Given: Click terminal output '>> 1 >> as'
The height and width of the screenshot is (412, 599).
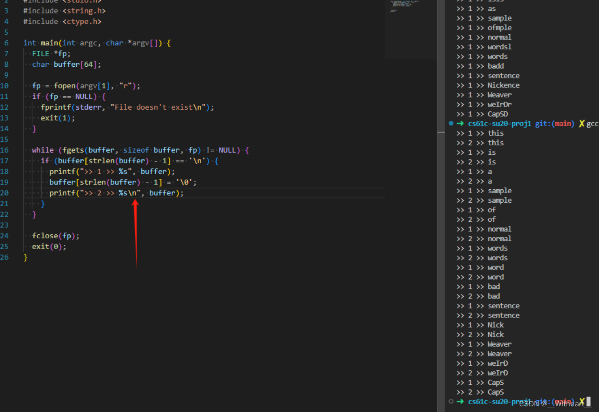Looking at the screenshot, I should point(476,9).
